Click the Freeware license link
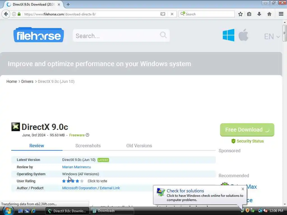 (77, 135)
